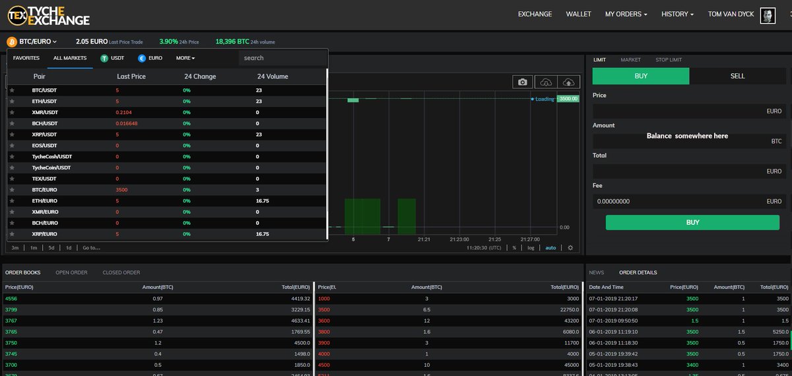
Task: Go to the EXCHANGE page
Action: 535,14
